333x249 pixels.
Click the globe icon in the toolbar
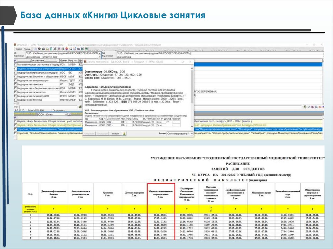click(39, 49)
